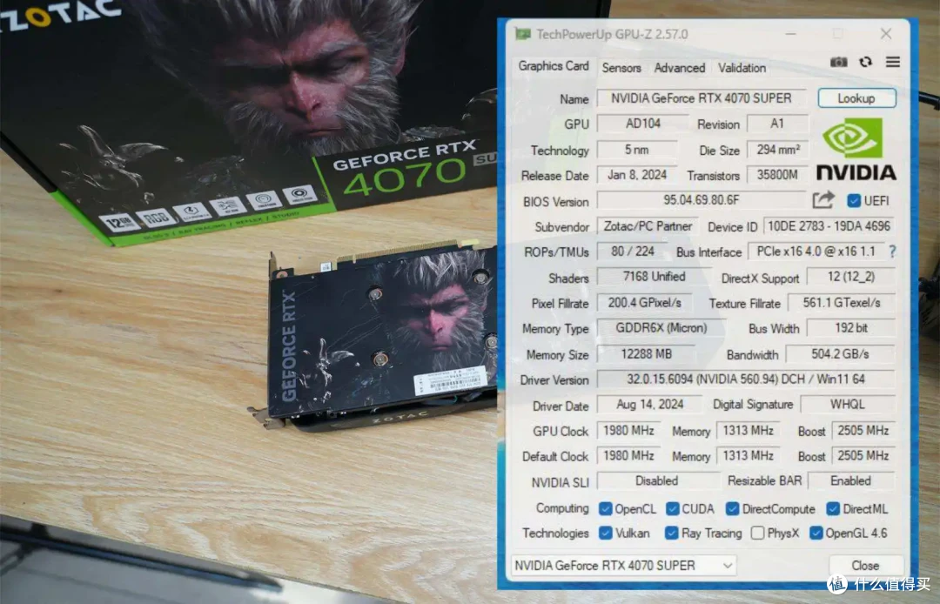Click the NVIDIA logo
940x604 pixels.
856,149
